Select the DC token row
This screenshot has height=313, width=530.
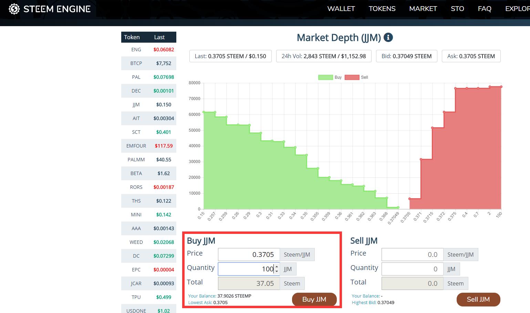tap(149, 256)
